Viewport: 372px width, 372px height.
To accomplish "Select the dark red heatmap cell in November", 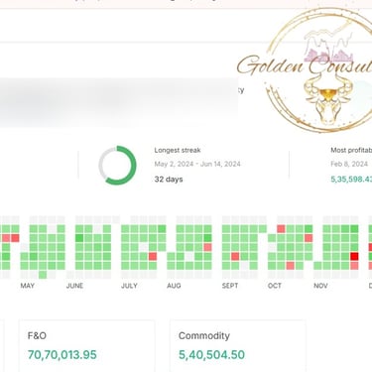I will 354,256.
